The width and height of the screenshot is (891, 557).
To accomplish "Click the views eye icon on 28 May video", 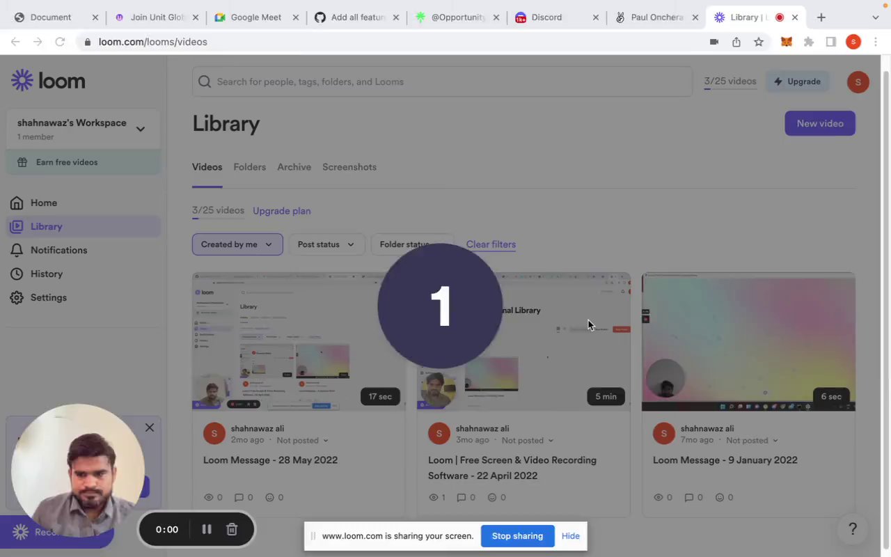I will click(x=208, y=497).
